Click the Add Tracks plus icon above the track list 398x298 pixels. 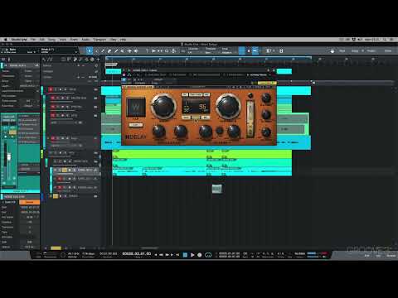pyautogui.click(x=98, y=60)
